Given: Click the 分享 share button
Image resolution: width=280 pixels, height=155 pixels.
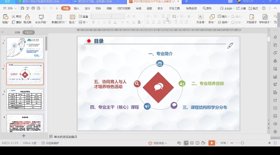Looking at the screenshot, I should coord(241,8).
